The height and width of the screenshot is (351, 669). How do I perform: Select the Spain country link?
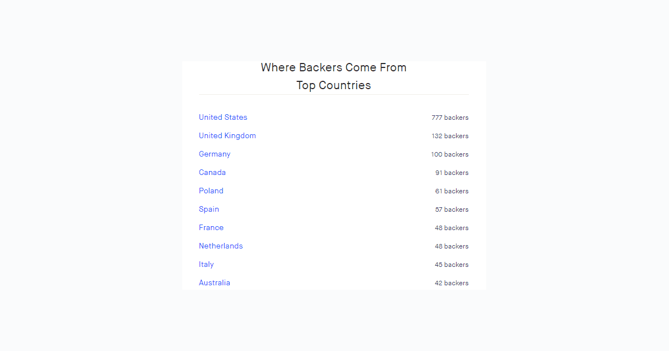209,209
